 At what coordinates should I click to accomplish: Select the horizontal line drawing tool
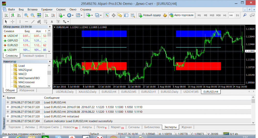(x=26, y=22)
